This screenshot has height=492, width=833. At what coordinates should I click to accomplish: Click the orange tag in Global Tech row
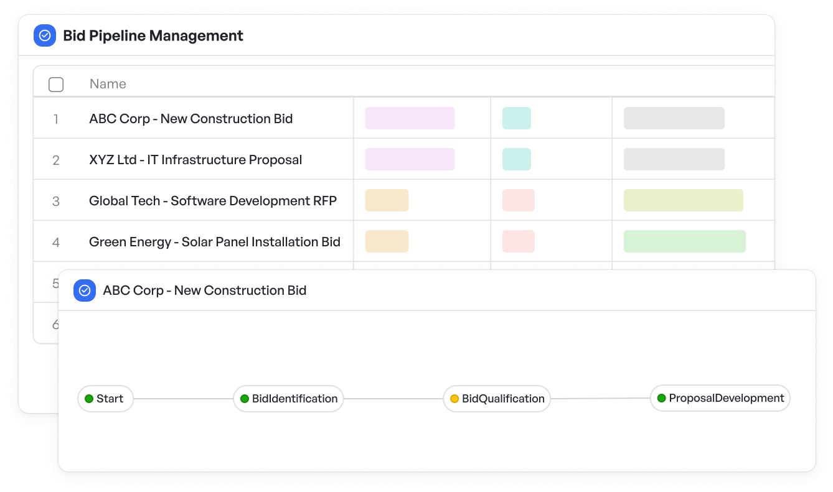[x=387, y=200]
